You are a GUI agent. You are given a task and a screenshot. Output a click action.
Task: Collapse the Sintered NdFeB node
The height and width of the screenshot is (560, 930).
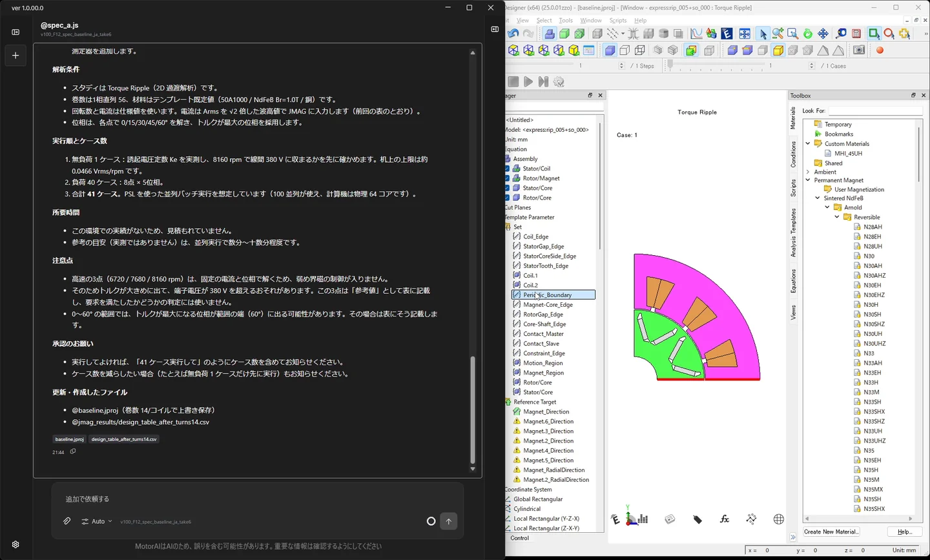pyautogui.click(x=818, y=198)
